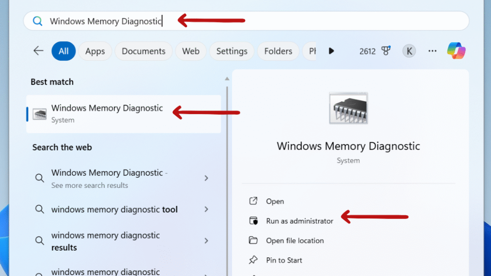Select 'windows memory diagnostic results' web suggestion
Image resolution: width=491 pixels, height=276 pixels.
pos(105,241)
